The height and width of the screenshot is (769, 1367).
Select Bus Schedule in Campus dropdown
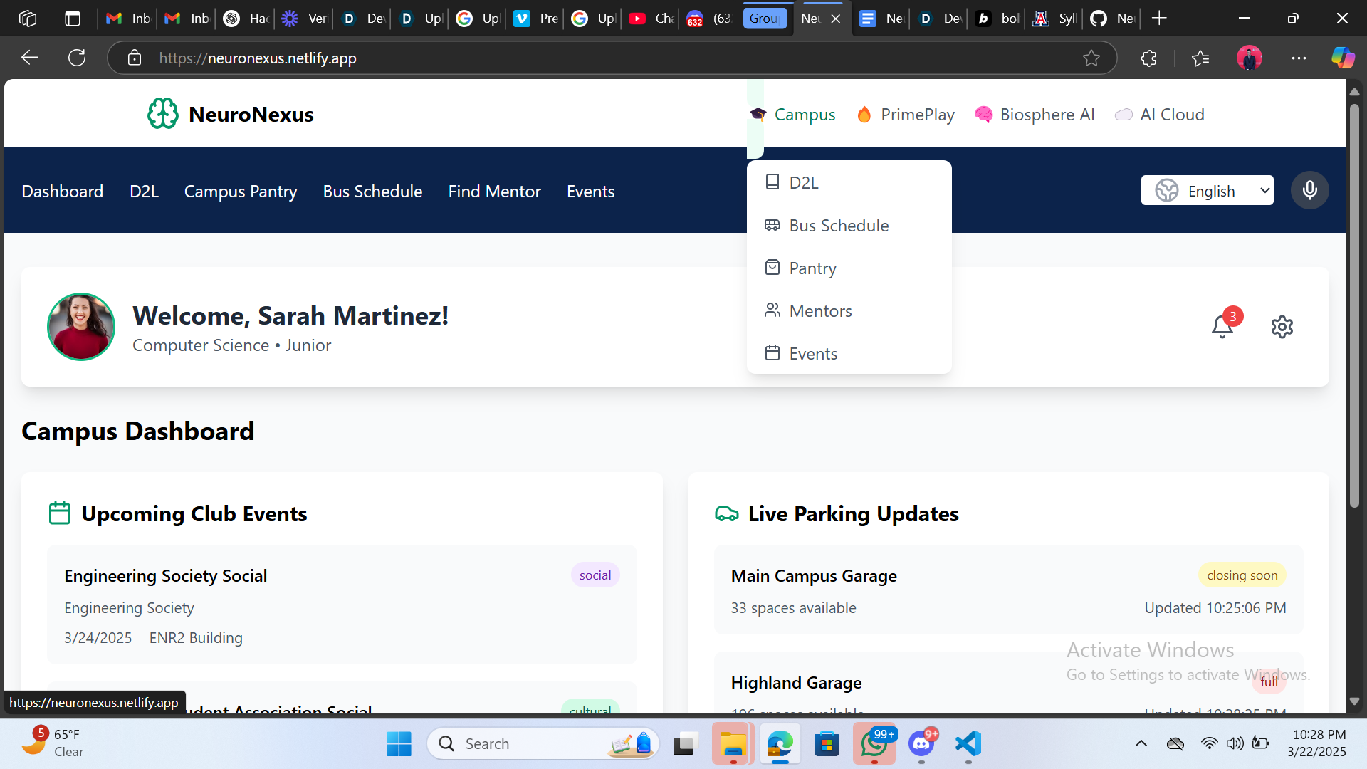tap(839, 226)
